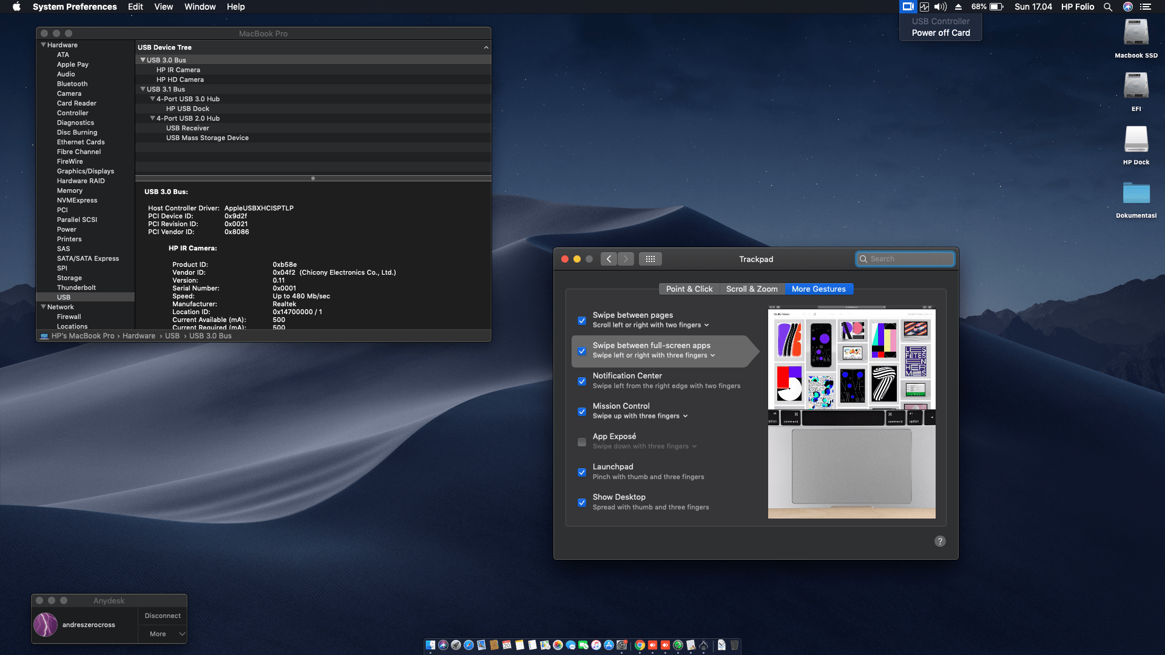
Task: Click the Siri icon in the menu bar
Action: [1127, 7]
